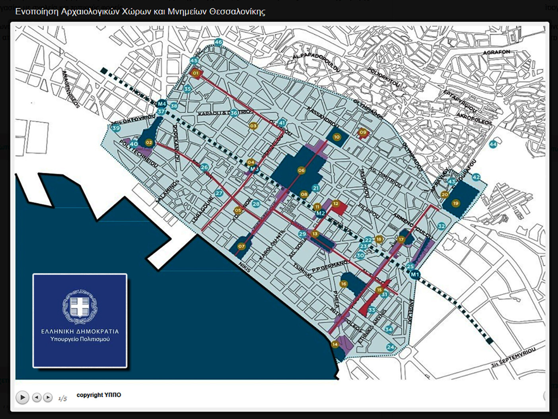
Task: Click the M1 metro station marker
Action: coord(415,274)
